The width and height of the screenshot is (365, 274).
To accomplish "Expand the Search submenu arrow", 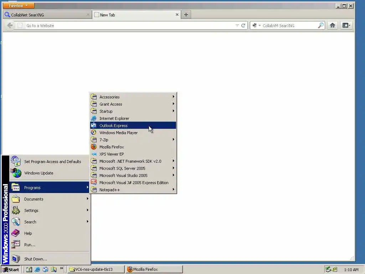I will [x=88, y=221].
